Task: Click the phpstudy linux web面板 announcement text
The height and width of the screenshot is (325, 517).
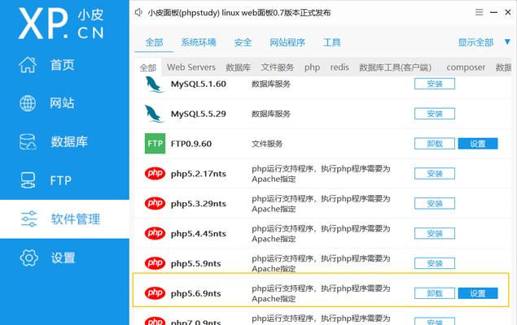Action: click(239, 13)
